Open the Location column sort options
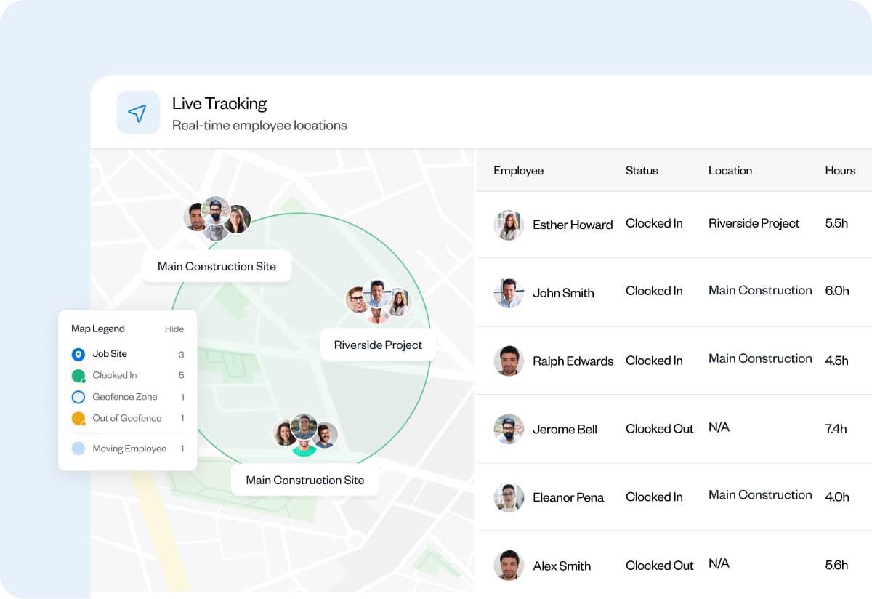This screenshot has height=599, width=872. coord(730,170)
